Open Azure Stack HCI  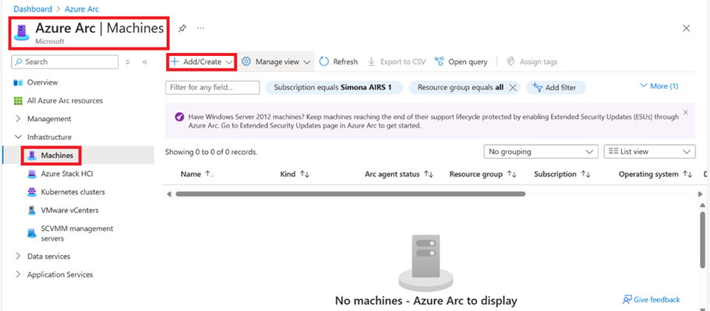66,173
